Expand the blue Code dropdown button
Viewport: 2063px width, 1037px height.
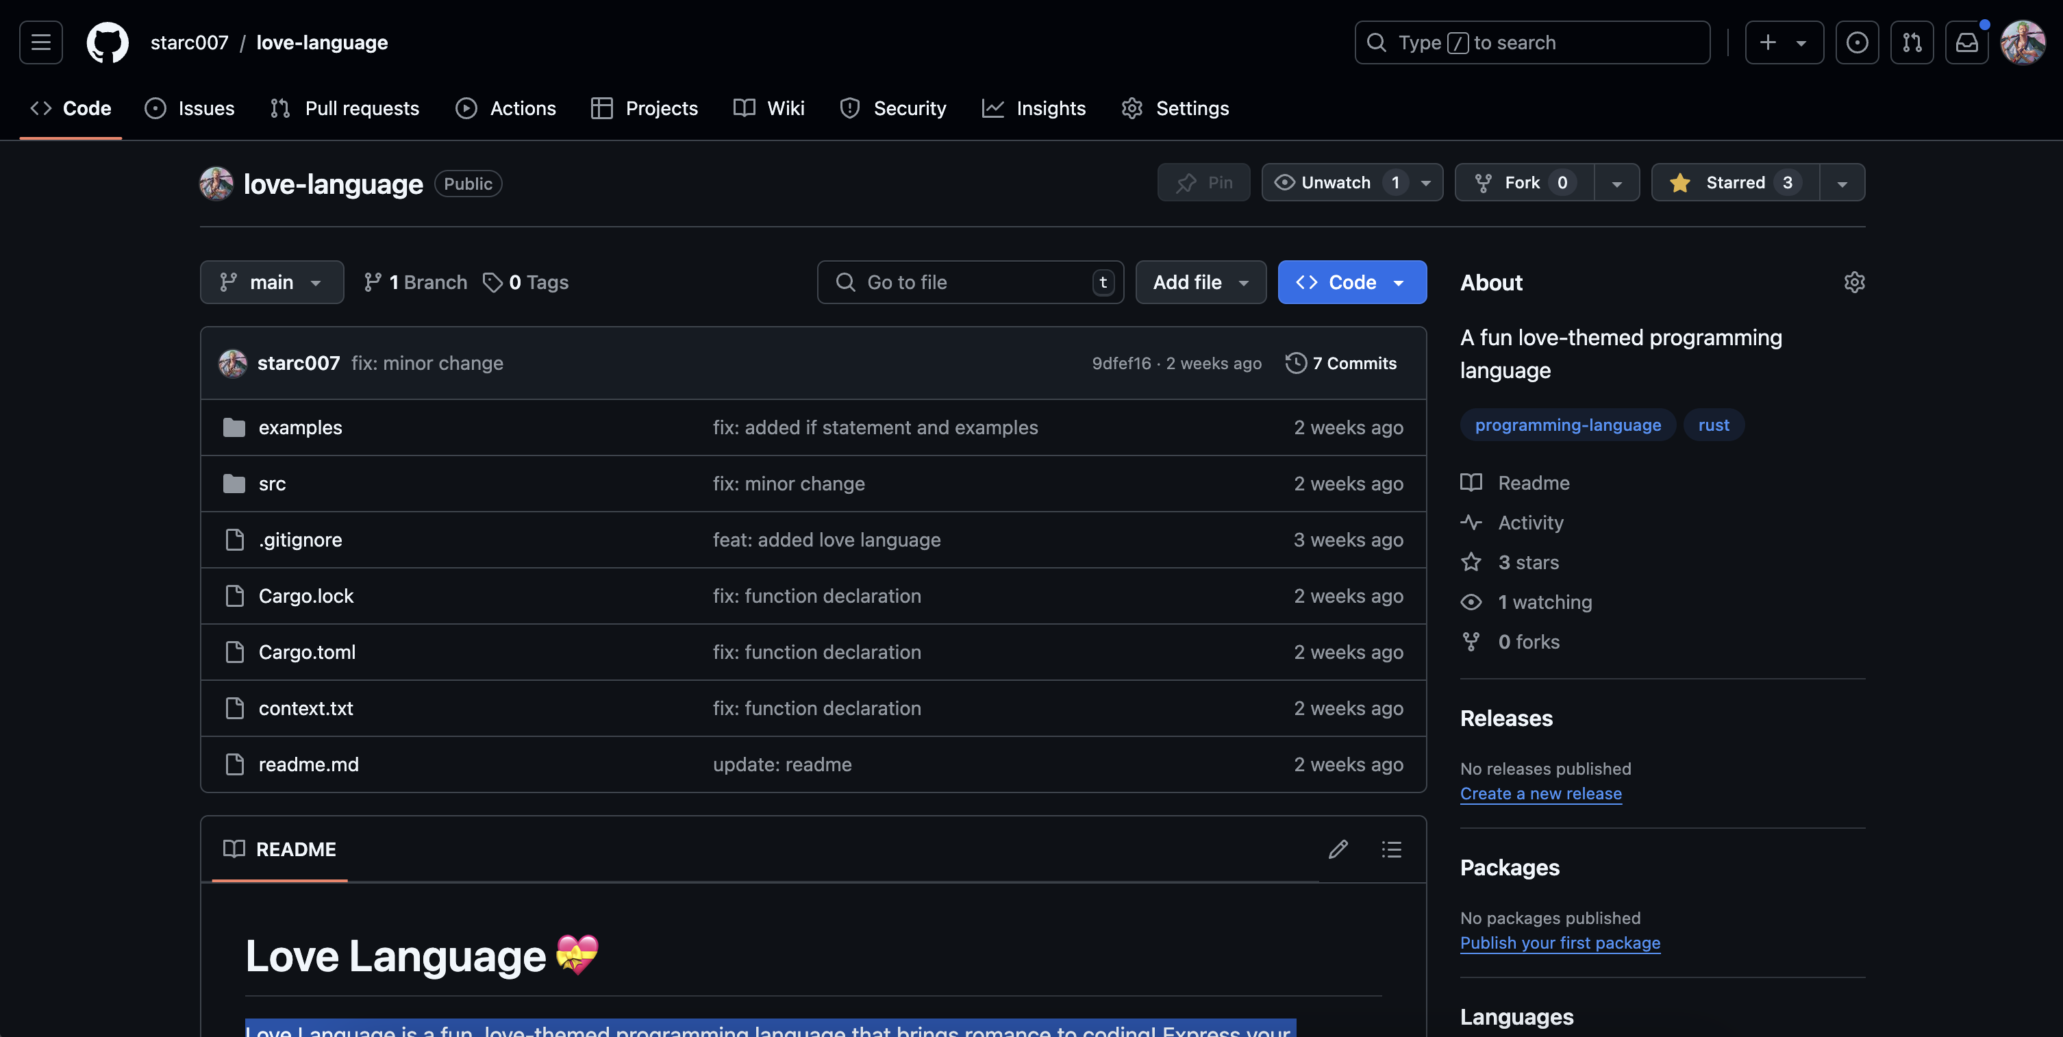click(1351, 282)
